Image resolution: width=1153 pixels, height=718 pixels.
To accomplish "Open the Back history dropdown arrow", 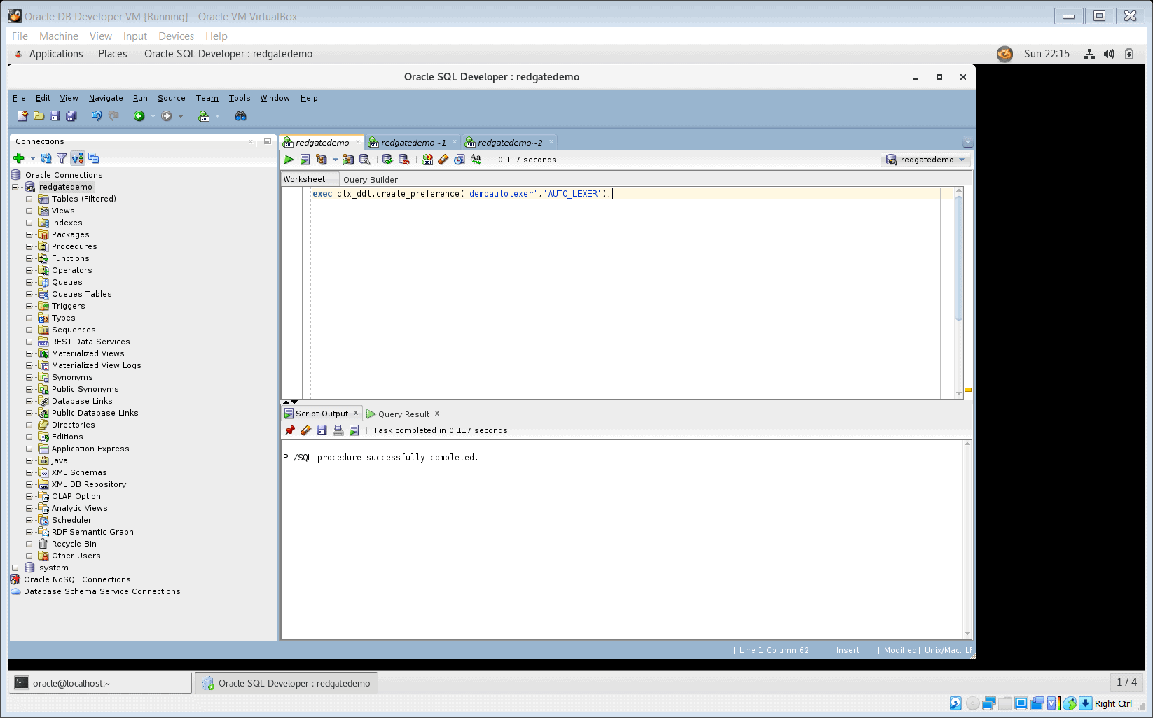I will pos(153,116).
